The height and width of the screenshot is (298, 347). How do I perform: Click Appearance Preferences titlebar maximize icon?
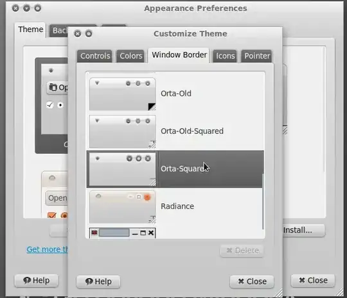click(x=38, y=8)
